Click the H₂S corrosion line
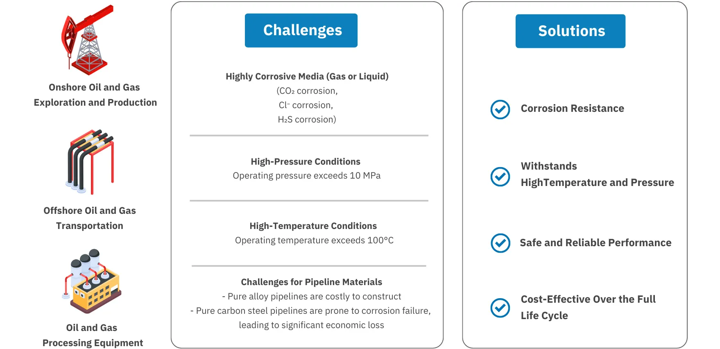The height and width of the screenshot is (349, 720). click(307, 120)
